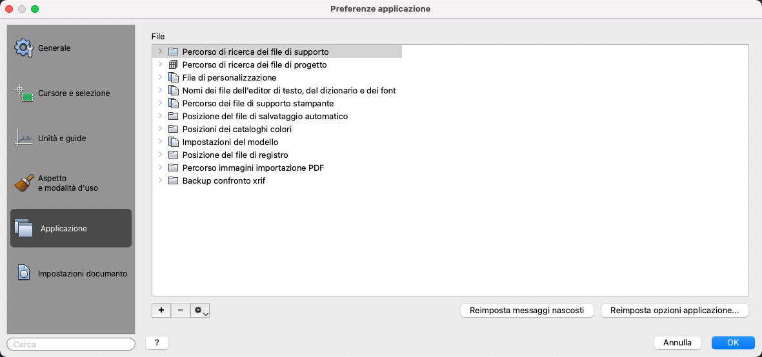Select the Applicazione tab in the sidebar

(71, 228)
